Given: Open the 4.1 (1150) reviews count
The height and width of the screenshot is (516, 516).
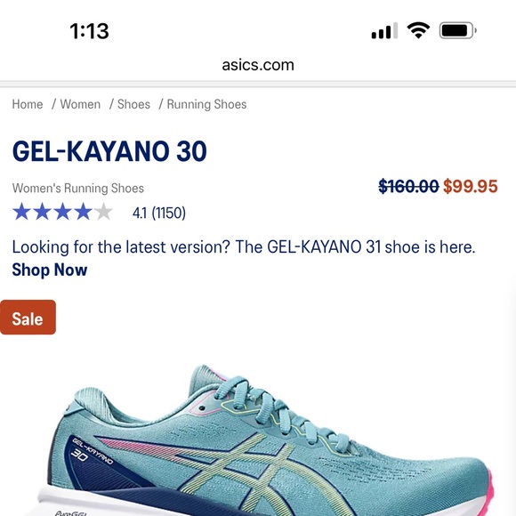Looking at the screenshot, I should [159, 213].
